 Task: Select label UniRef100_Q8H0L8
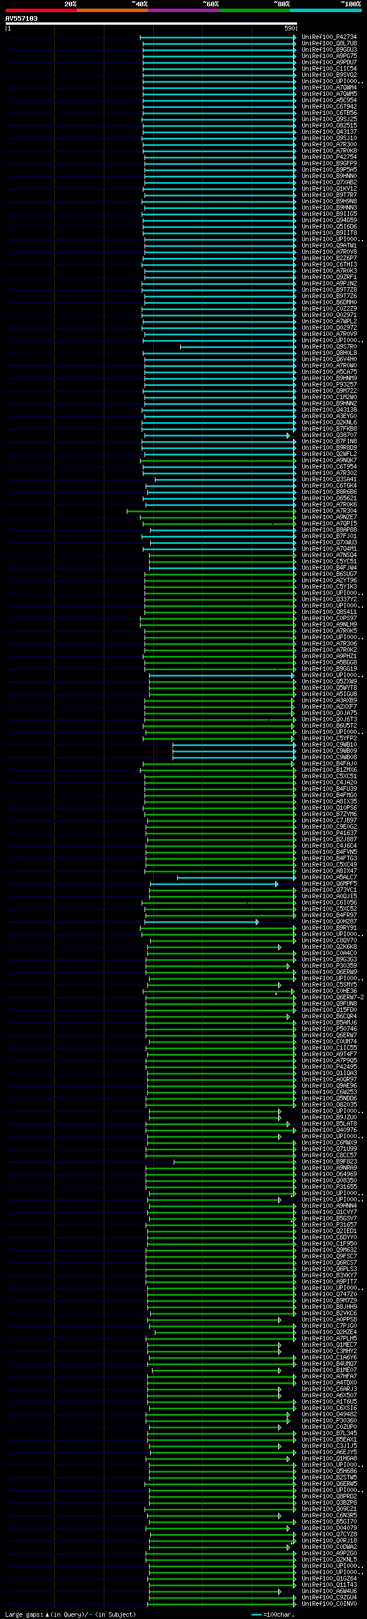point(329,353)
